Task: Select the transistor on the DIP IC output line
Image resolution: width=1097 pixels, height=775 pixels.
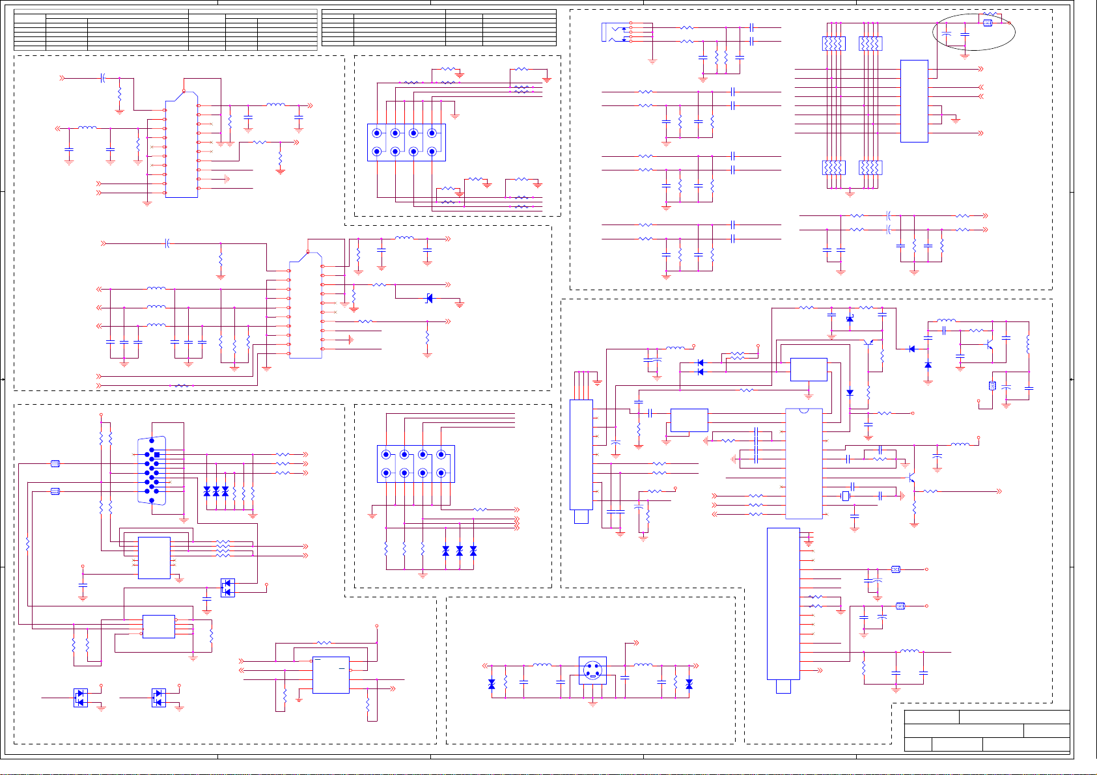Action: (911, 478)
